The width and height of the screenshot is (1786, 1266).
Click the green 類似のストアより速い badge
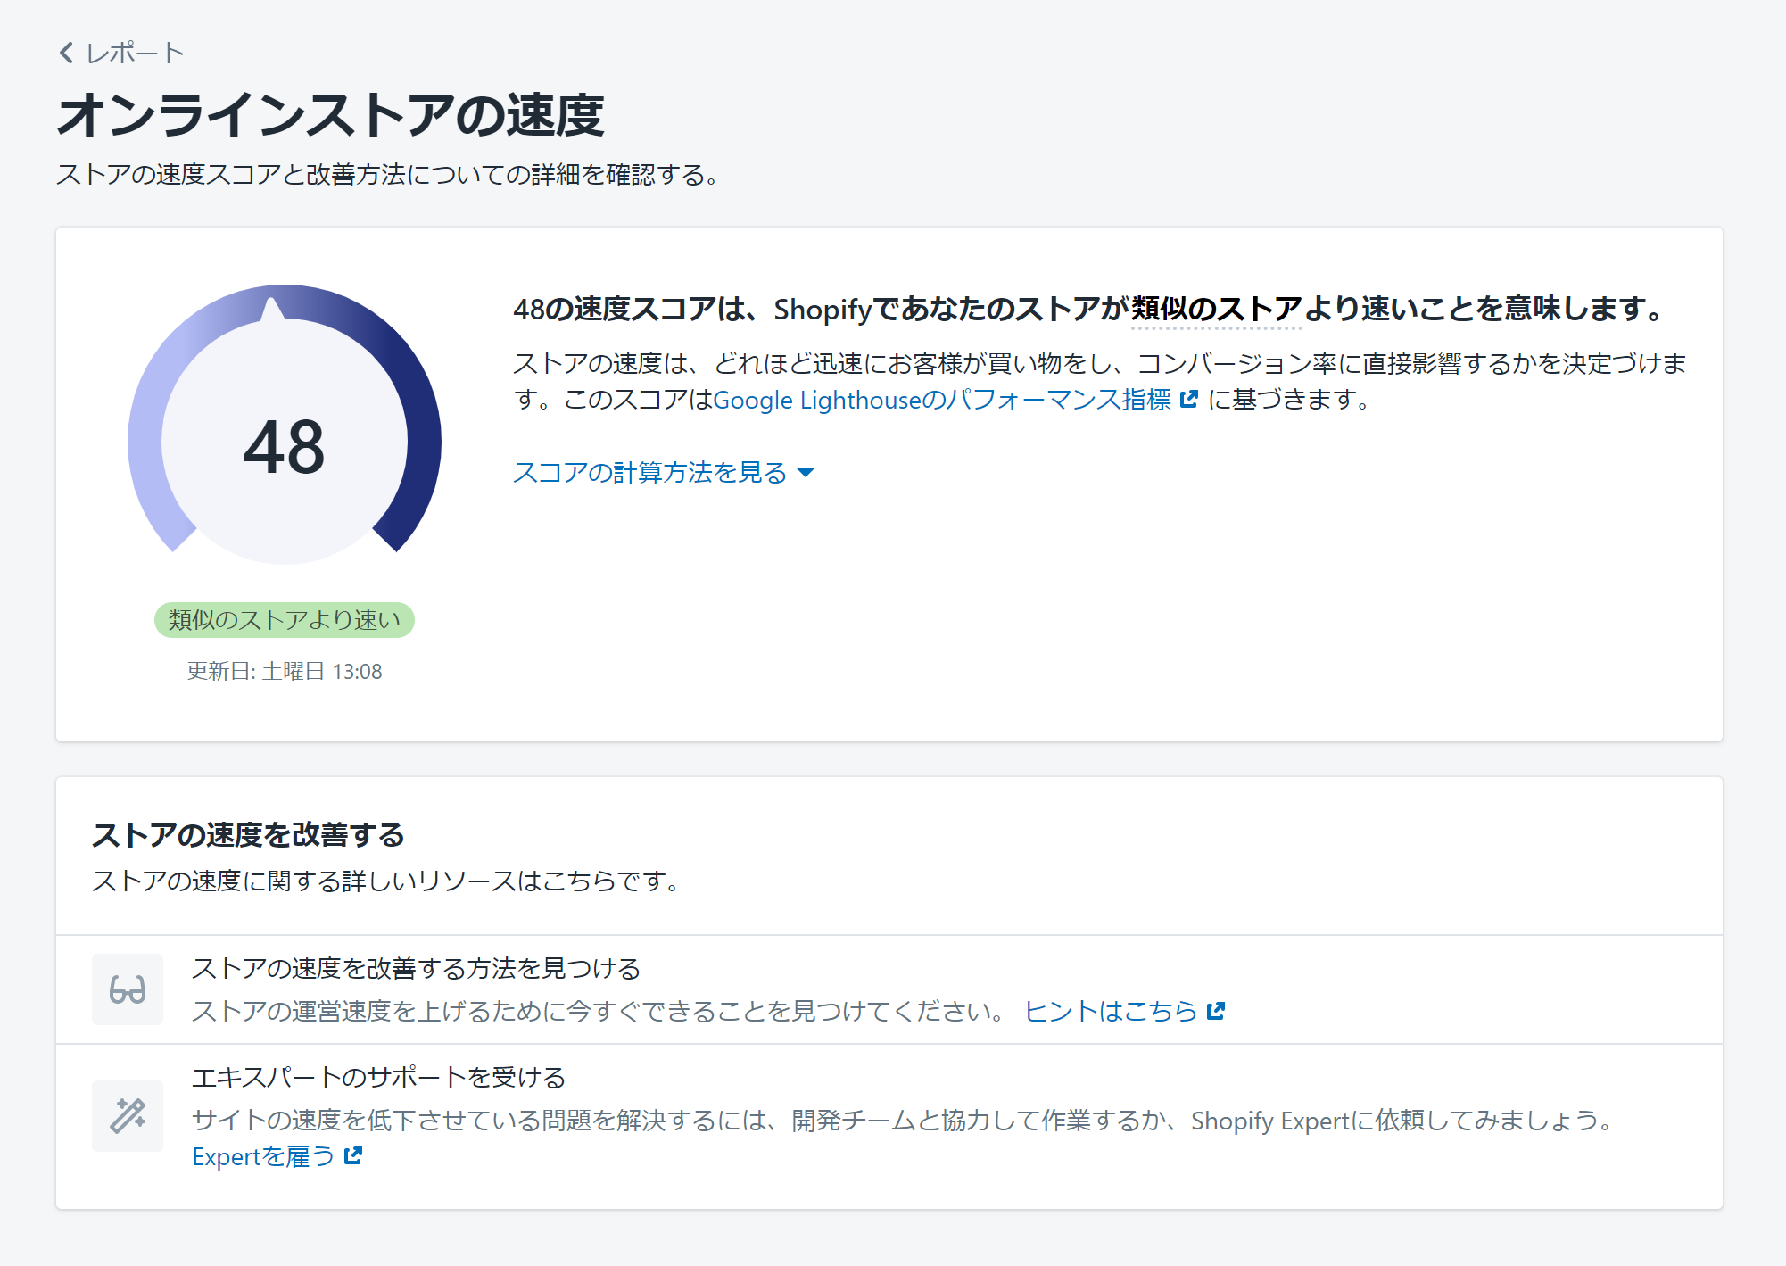coord(284,620)
